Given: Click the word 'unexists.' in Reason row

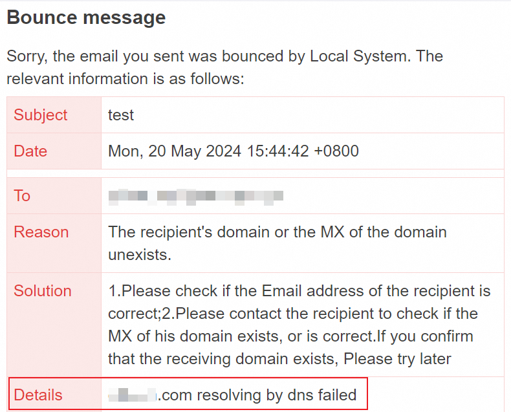Looking at the screenshot, I should pos(140,255).
